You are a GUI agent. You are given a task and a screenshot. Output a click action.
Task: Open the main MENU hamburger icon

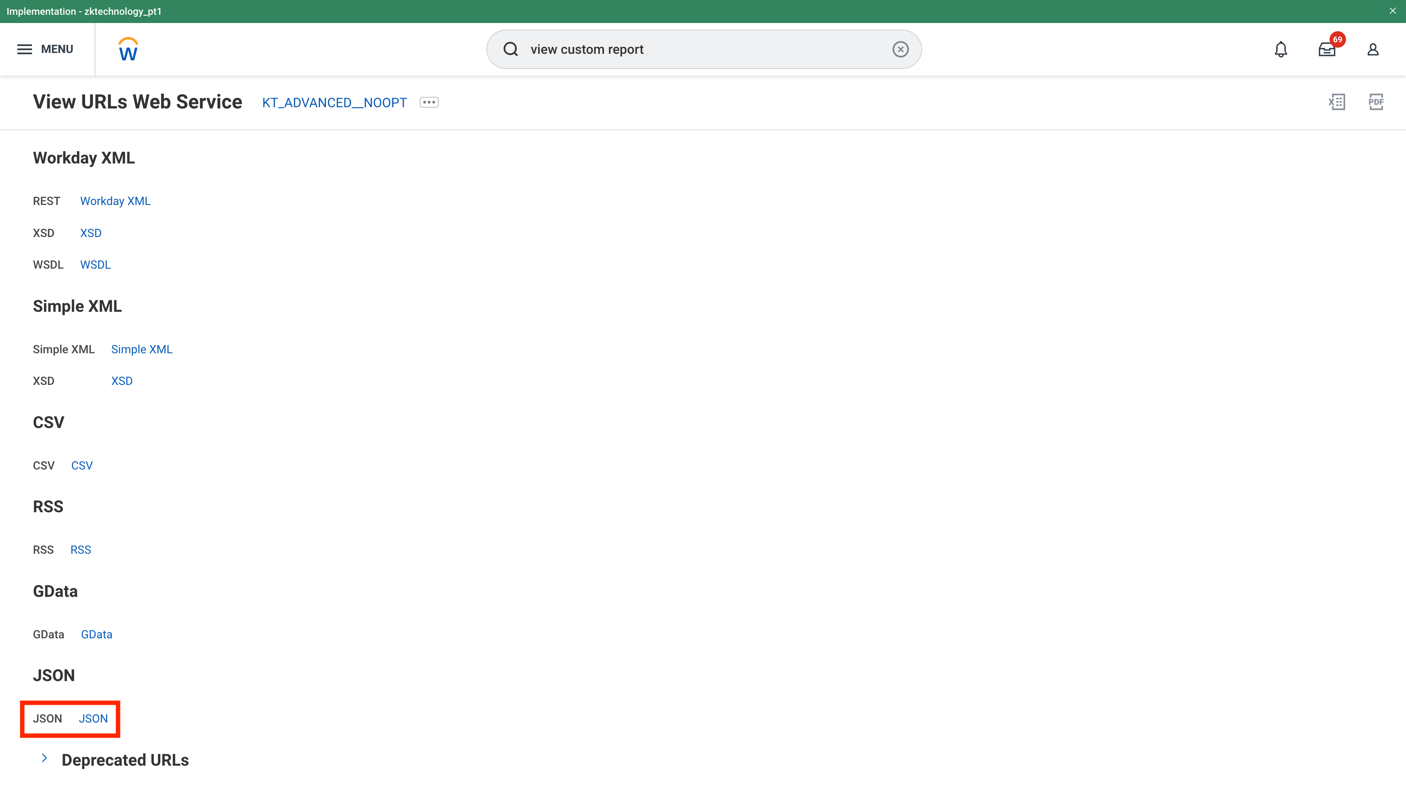25,50
